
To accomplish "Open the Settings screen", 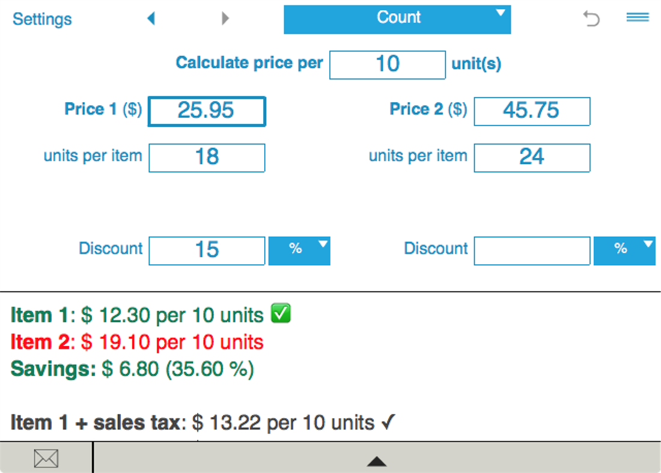I will point(41,19).
